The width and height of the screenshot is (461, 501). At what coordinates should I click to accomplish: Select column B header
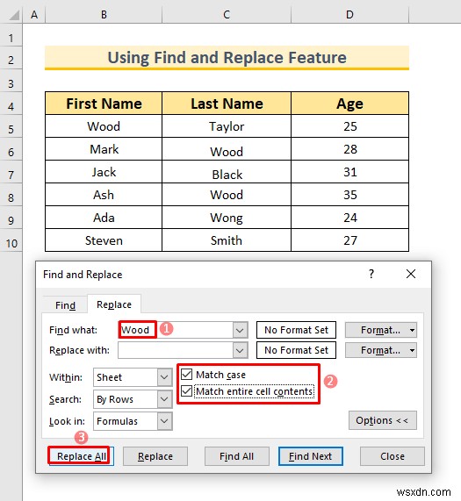[104, 15]
